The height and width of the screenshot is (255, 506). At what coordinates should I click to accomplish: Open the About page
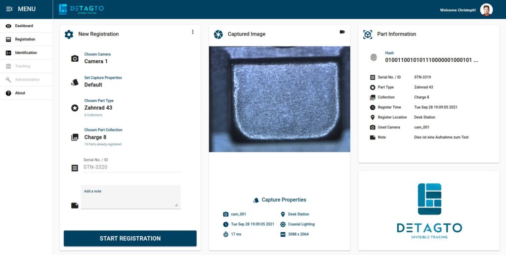coord(20,93)
